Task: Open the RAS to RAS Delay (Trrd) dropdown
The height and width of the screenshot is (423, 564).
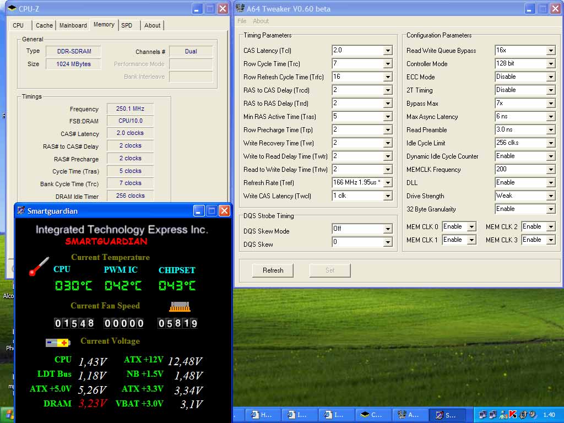Action: click(x=388, y=104)
